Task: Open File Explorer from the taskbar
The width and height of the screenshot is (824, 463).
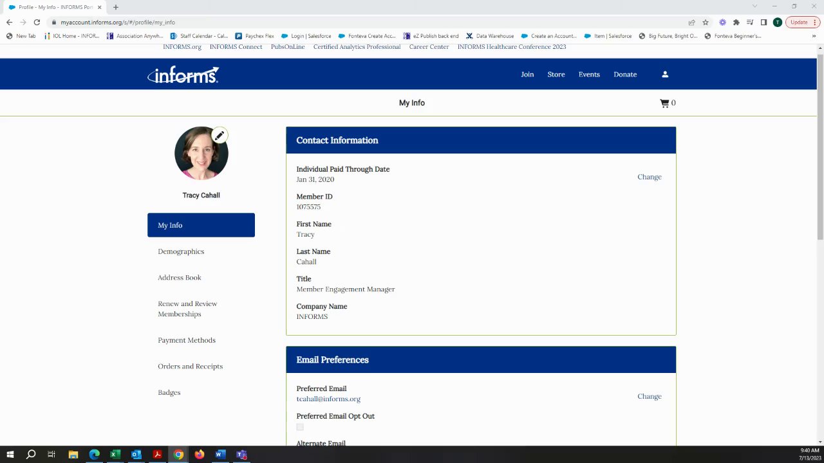Action: tap(73, 455)
